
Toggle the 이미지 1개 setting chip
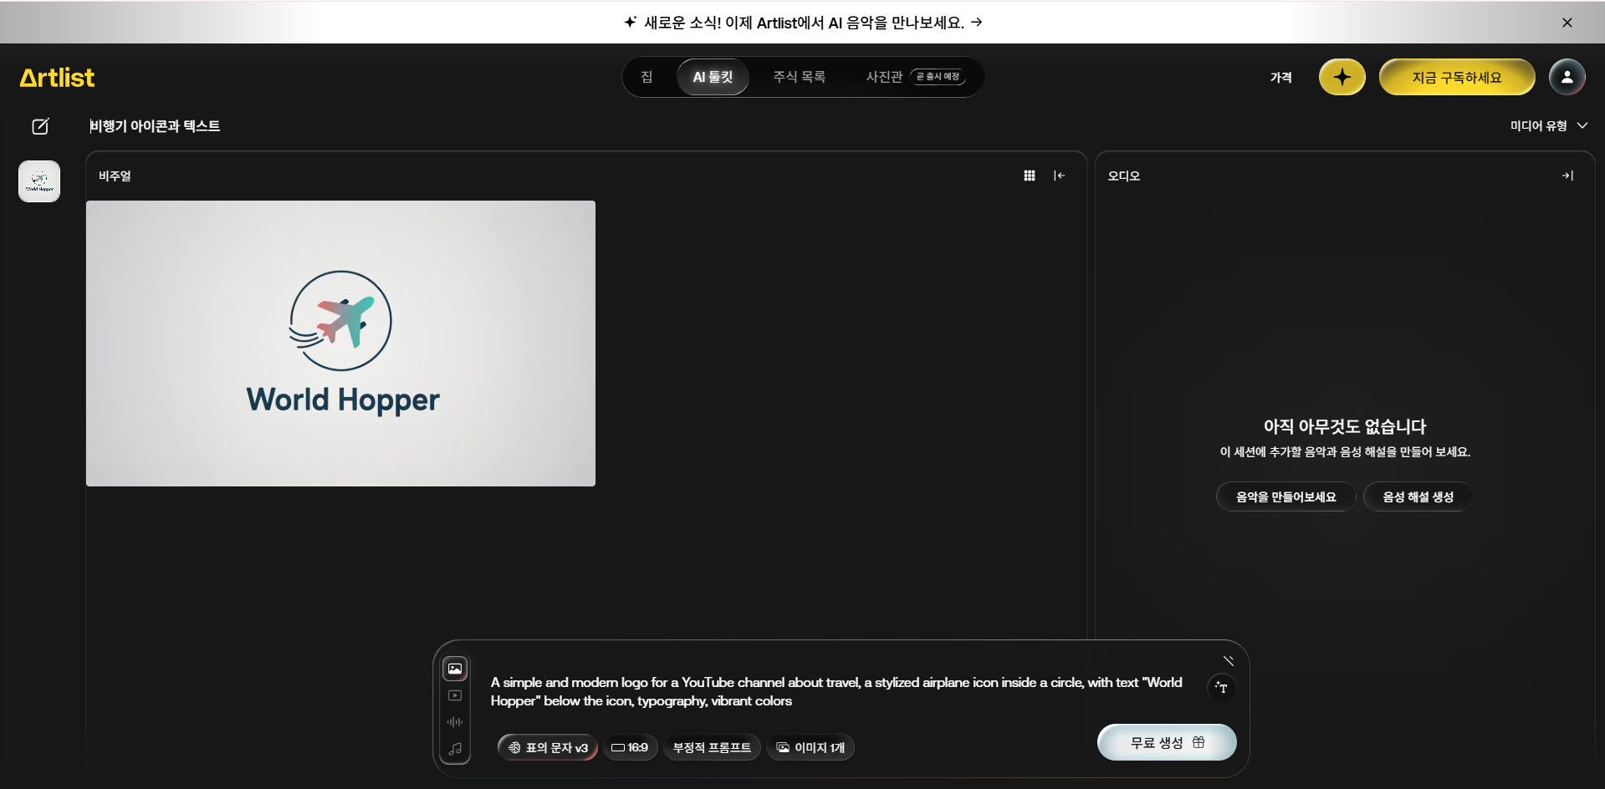pos(810,747)
